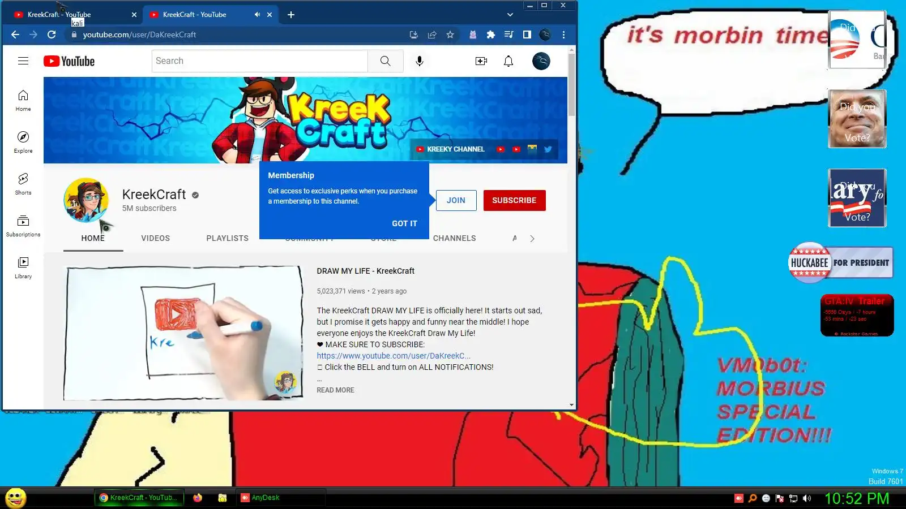Viewport: 906px width, 509px height.
Task: Toggle the browser side panel icon
Action: 527,34
